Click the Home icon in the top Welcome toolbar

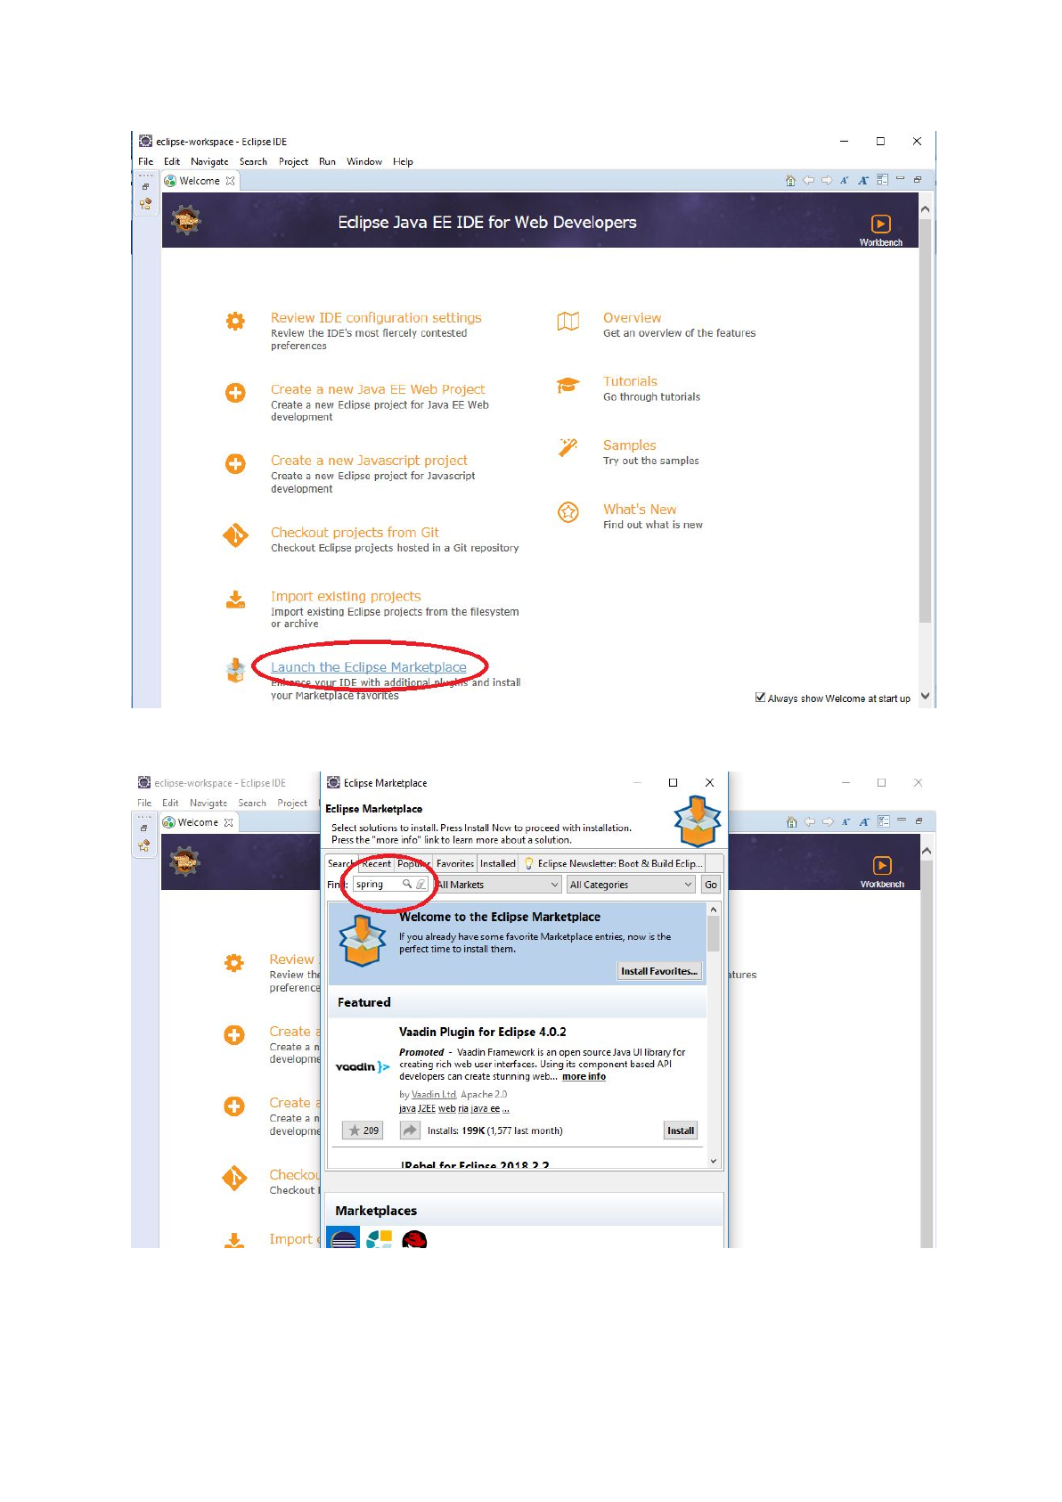pyautogui.click(x=790, y=180)
